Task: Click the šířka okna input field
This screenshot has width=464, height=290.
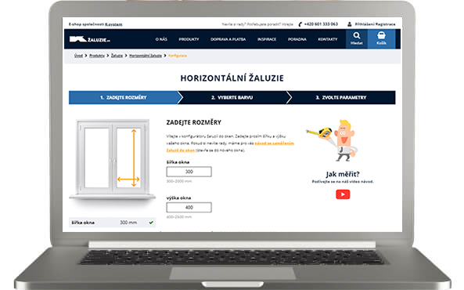Action: [x=189, y=172]
